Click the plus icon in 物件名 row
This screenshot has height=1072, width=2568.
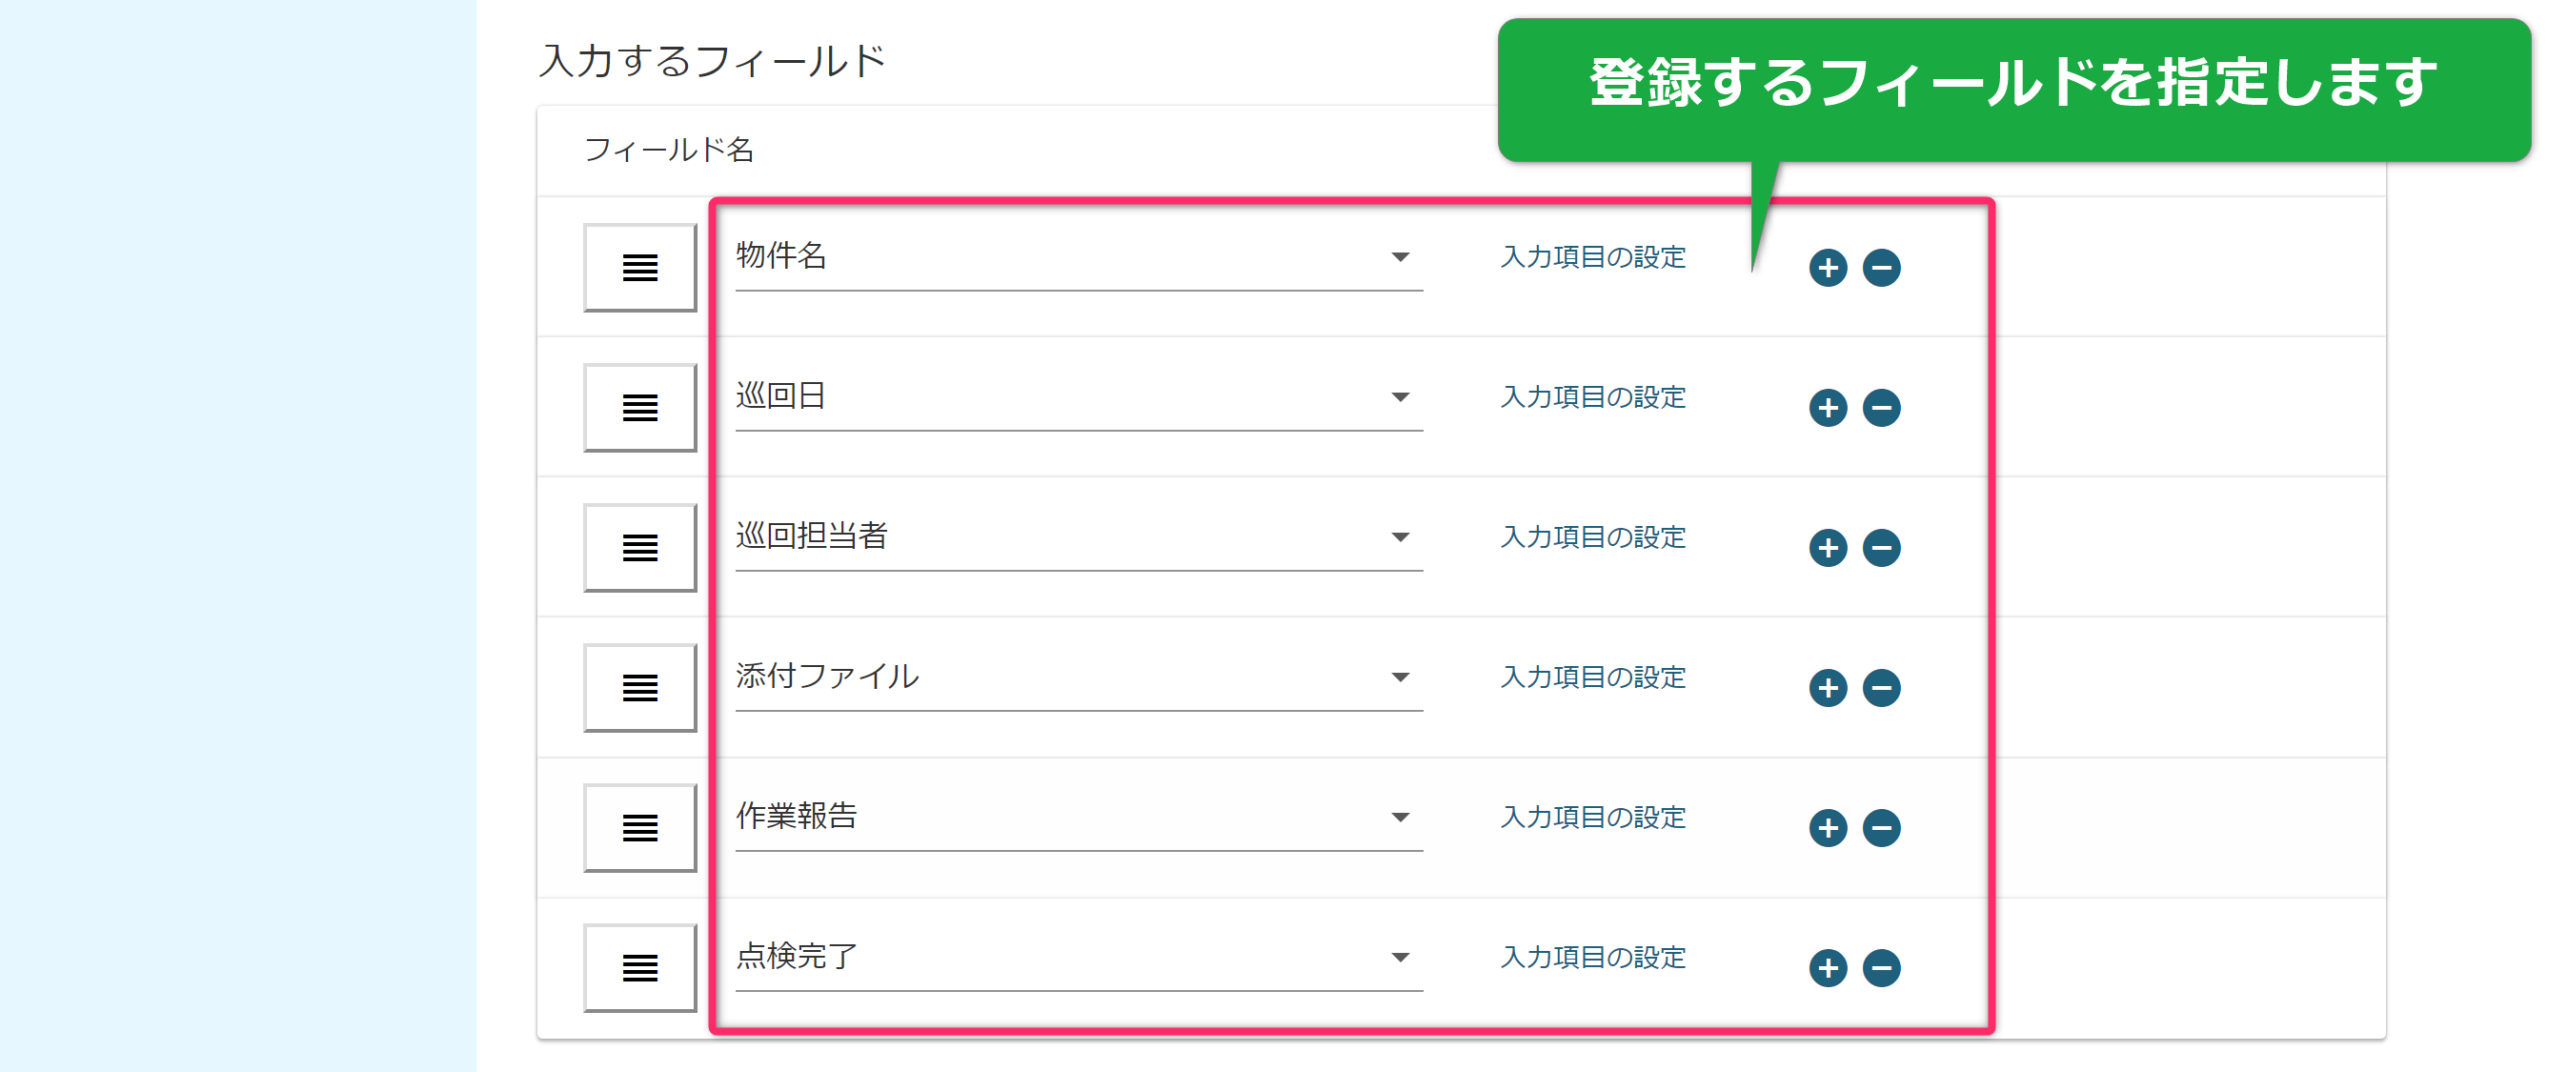(x=1828, y=267)
